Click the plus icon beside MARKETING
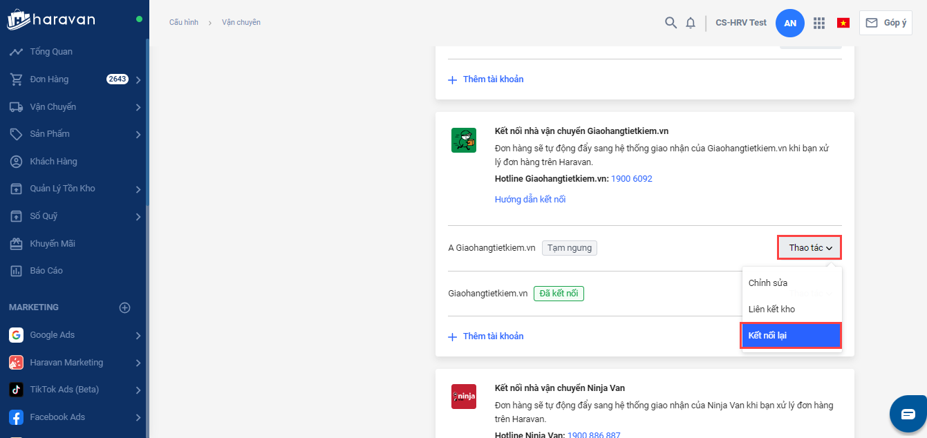The width and height of the screenshot is (927, 438). [125, 307]
